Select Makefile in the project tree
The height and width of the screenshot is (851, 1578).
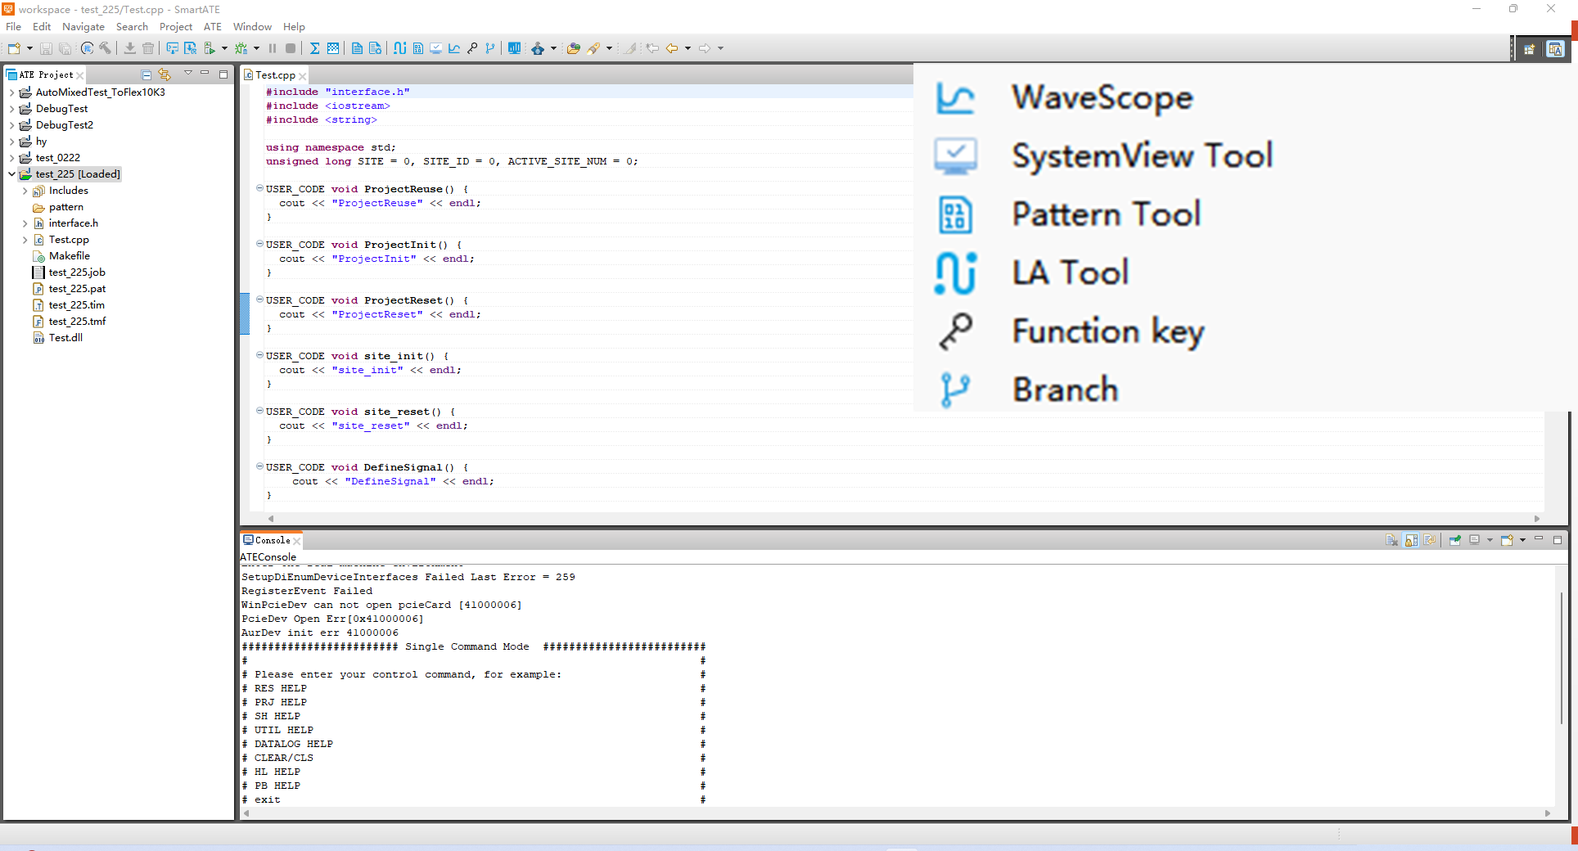(69, 256)
